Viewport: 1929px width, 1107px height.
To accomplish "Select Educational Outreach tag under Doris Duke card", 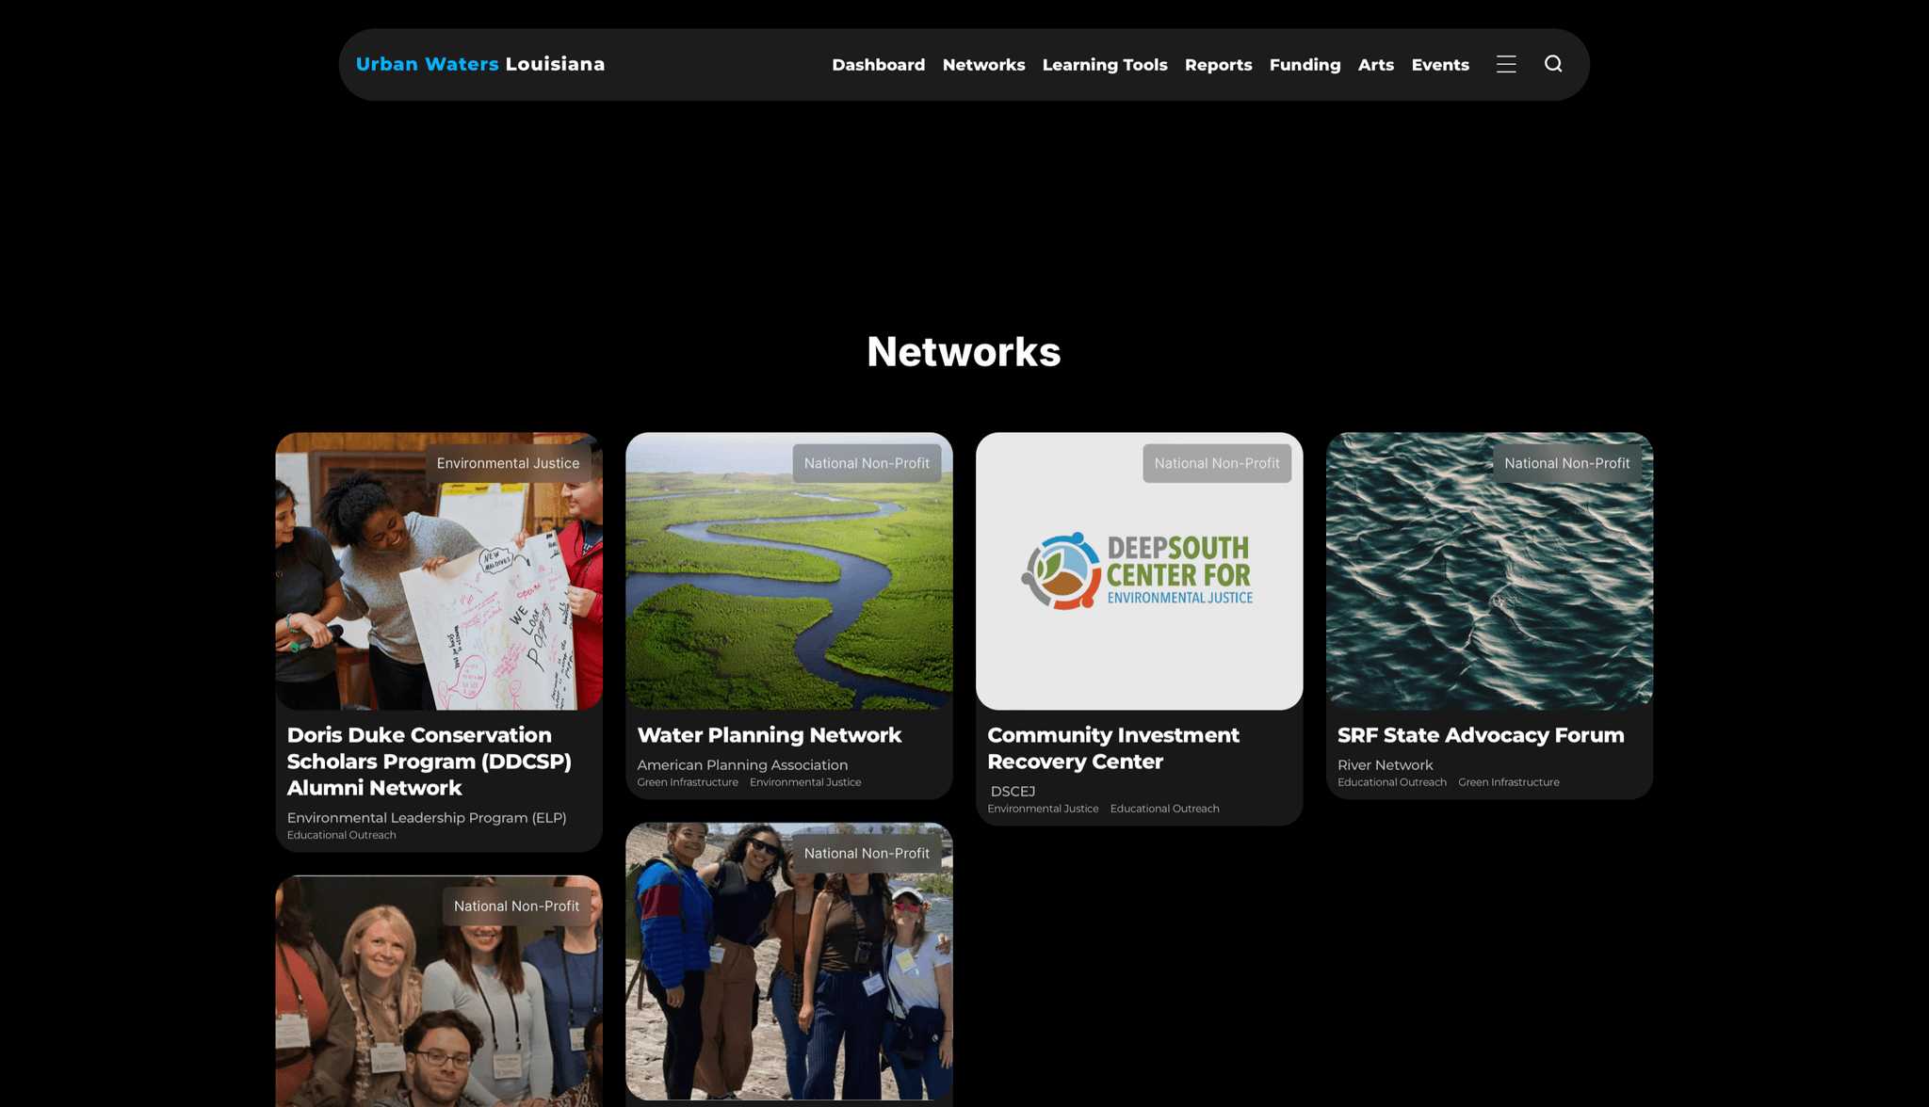I will pyautogui.click(x=342, y=835).
